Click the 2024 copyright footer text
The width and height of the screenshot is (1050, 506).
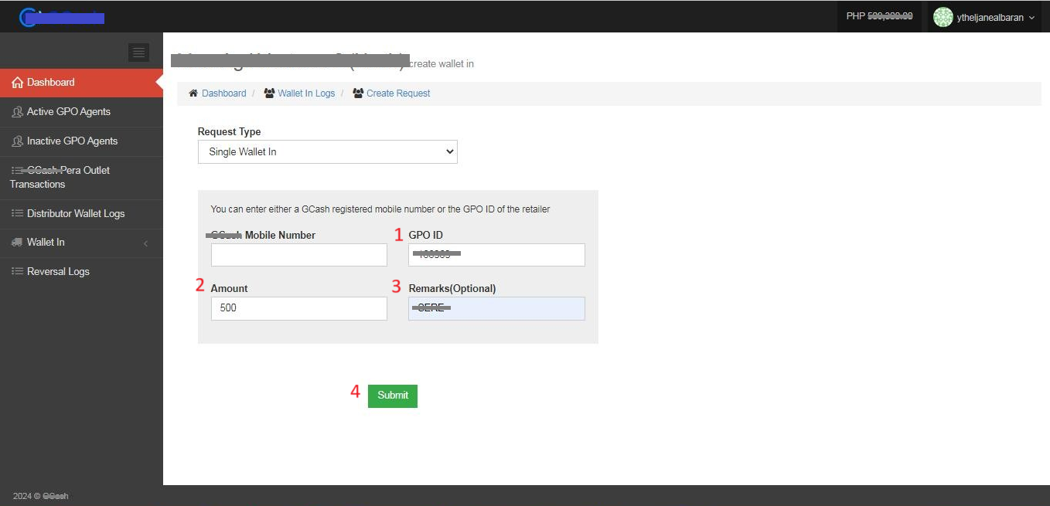tap(41, 496)
